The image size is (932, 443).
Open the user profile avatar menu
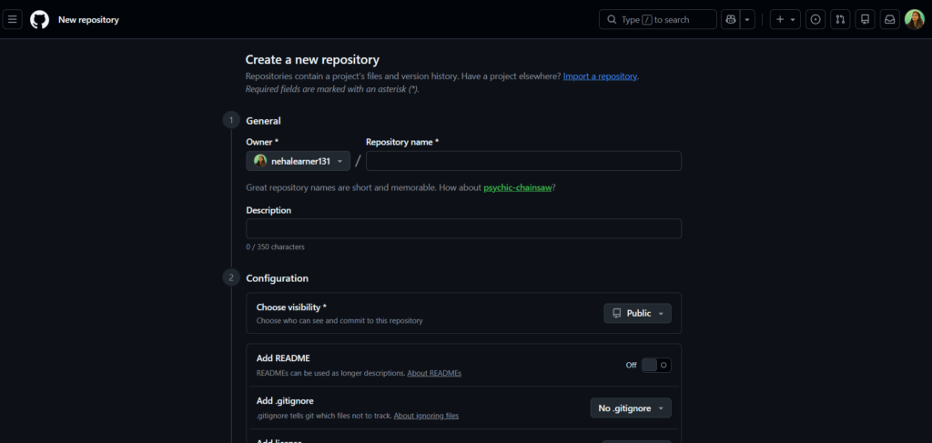pyautogui.click(x=914, y=20)
